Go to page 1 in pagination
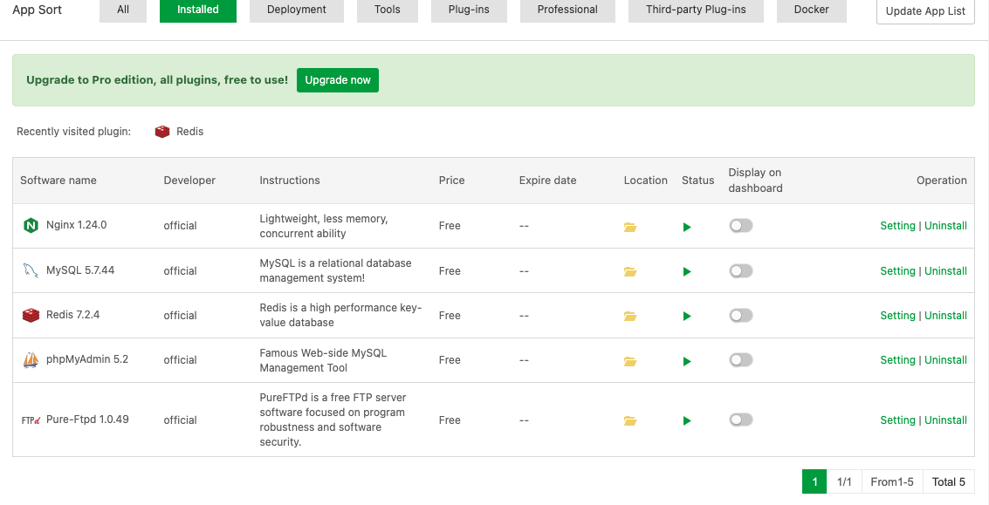 pyautogui.click(x=814, y=481)
